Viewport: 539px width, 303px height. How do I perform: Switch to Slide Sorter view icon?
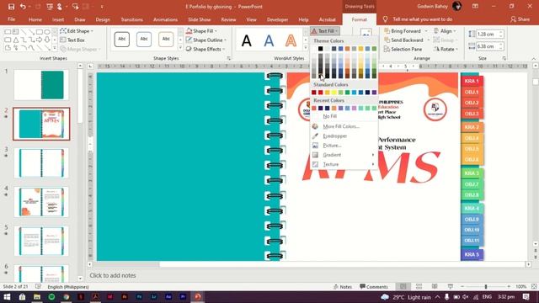[x=419, y=286]
